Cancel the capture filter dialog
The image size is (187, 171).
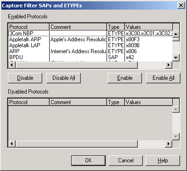click(x=125, y=160)
